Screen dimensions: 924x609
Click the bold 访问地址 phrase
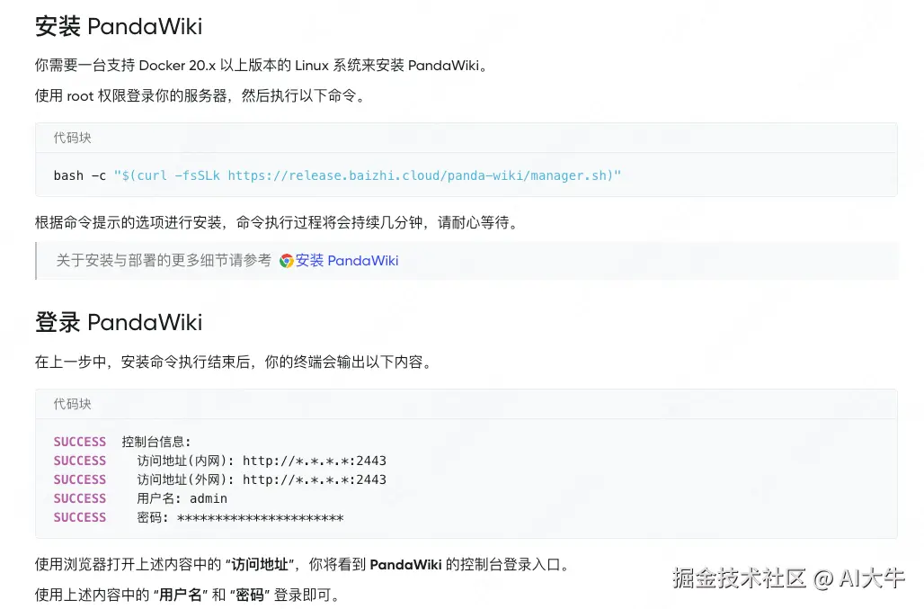tap(259, 565)
